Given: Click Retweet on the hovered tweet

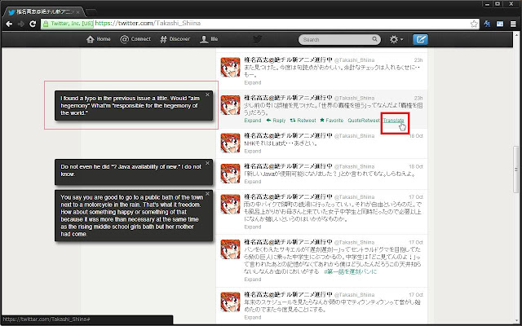Looking at the screenshot, I should 303,121.
